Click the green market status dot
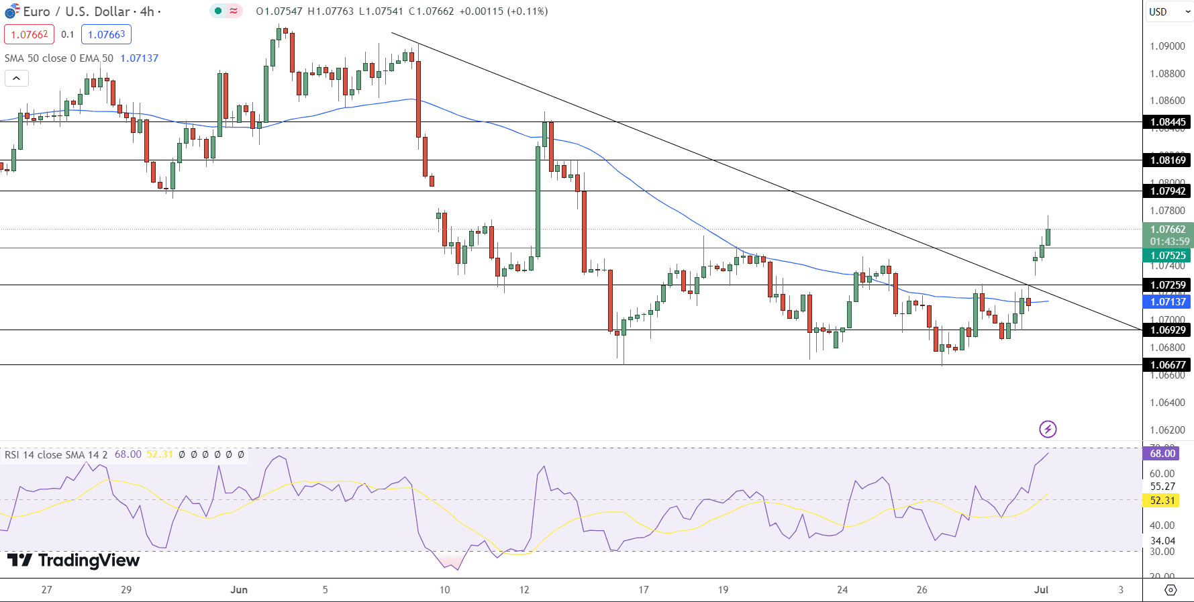Image resolution: width=1194 pixels, height=602 pixels. pos(218,11)
